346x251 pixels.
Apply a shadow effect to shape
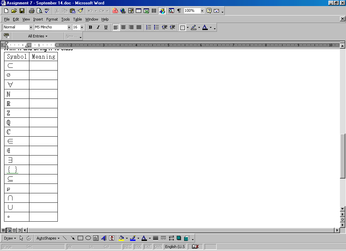click(179, 238)
